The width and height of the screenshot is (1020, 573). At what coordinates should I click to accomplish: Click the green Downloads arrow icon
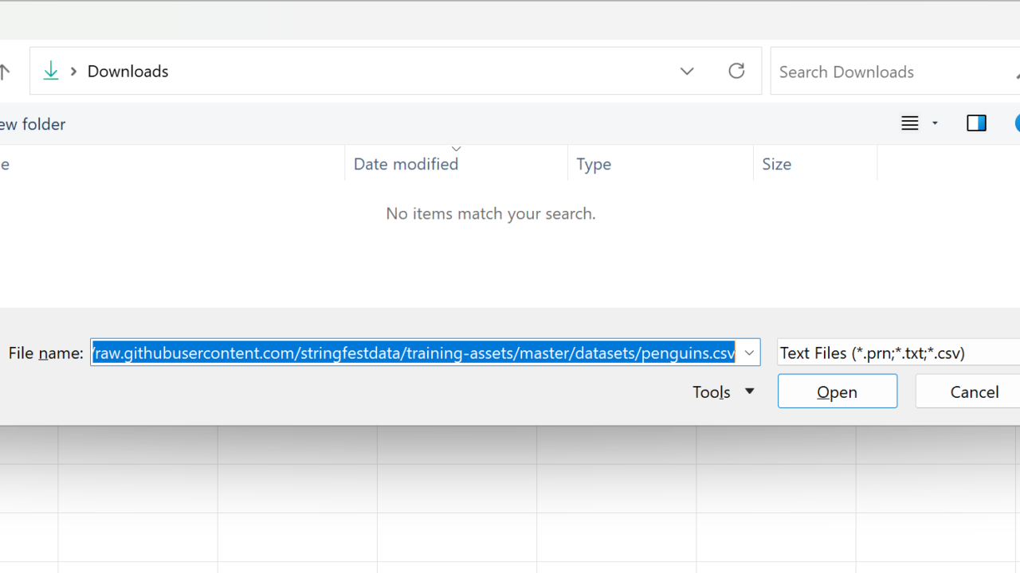tap(51, 71)
